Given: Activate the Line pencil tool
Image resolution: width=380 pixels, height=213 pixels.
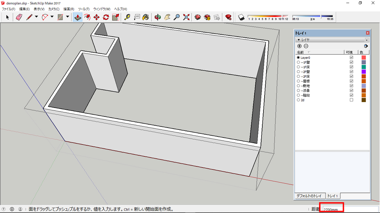Looking at the screenshot, I should 29,17.
